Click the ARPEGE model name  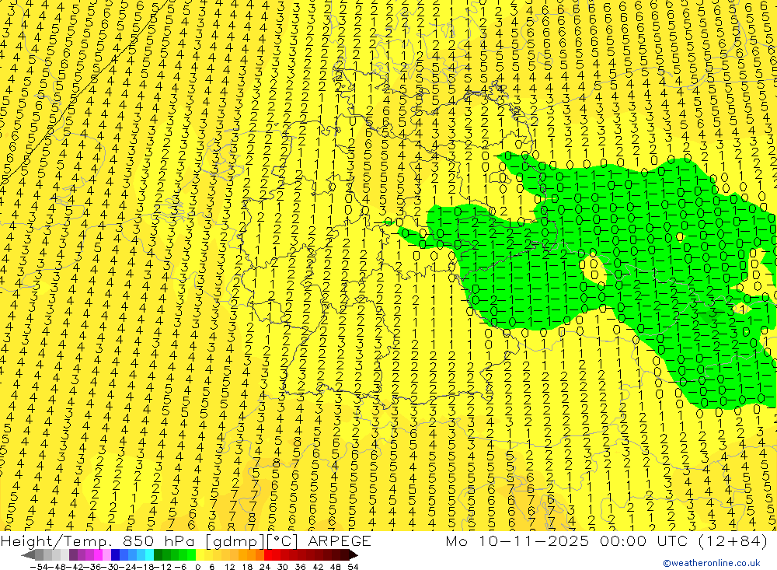pyautogui.click(x=340, y=541)
